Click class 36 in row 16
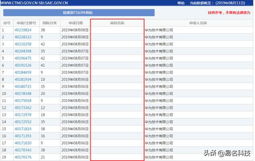 (x=43, y=136)
